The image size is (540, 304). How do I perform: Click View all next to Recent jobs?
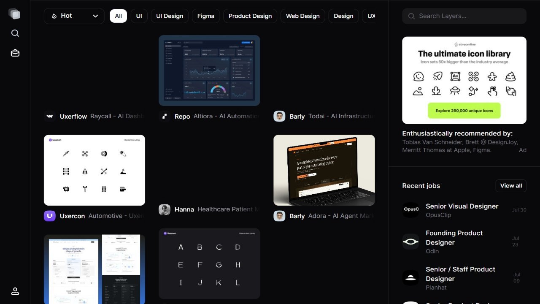click(x=511, y=186)
